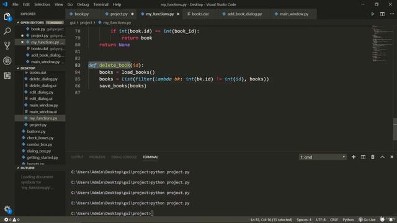Open combo_box.py in explorer tree
The image size is (397, 223).
[x=40, y=144]
